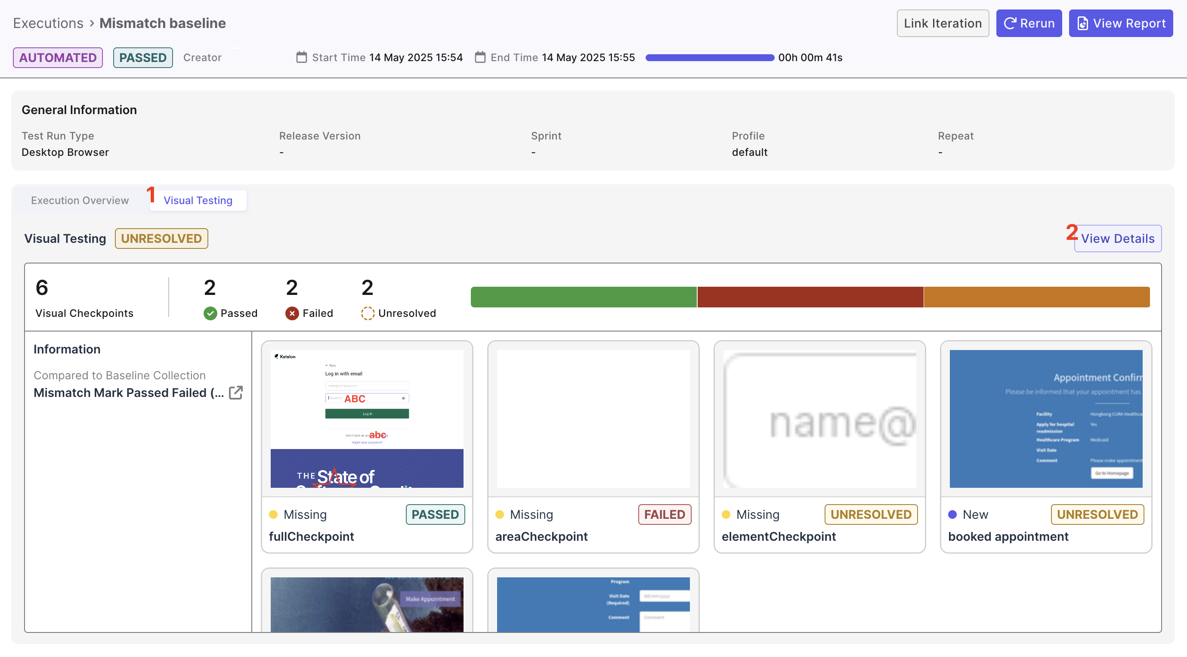Open View Report

click(1121, 23)
